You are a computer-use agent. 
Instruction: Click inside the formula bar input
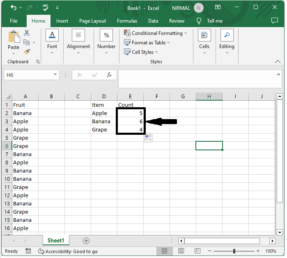(197, 79)
